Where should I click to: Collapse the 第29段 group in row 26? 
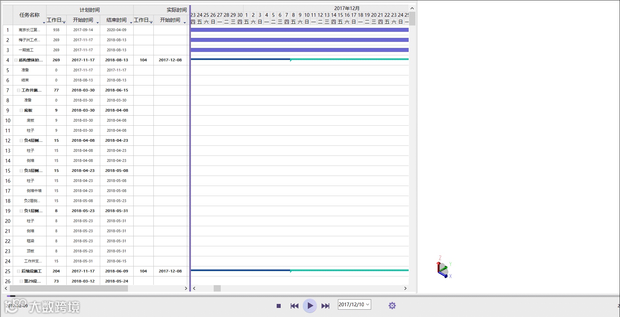[x=21, y=281]
